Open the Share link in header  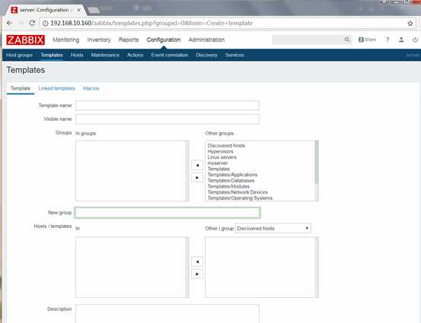(367, 40)
